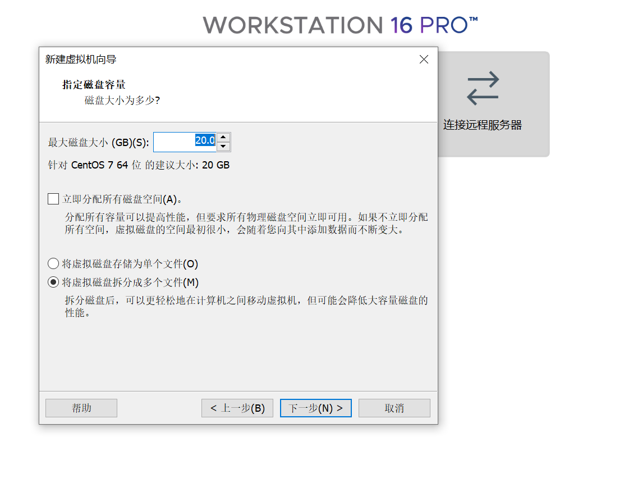Click the 帮助 button
Image resolution: width=633 pixels, height=487 pixels.
pyautogui.click(x=81, y=408)
